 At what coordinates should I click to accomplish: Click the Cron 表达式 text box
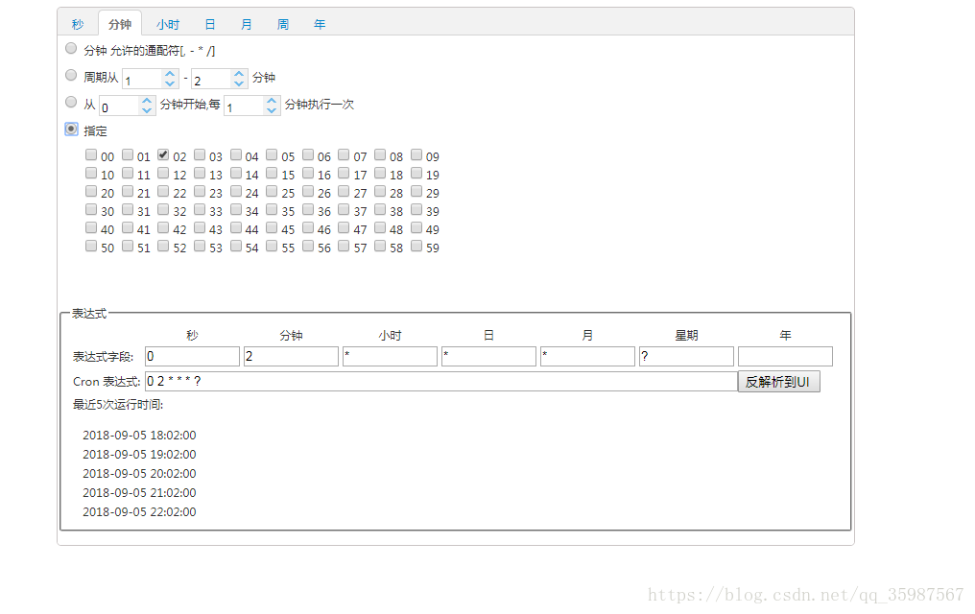pos(441,381)
